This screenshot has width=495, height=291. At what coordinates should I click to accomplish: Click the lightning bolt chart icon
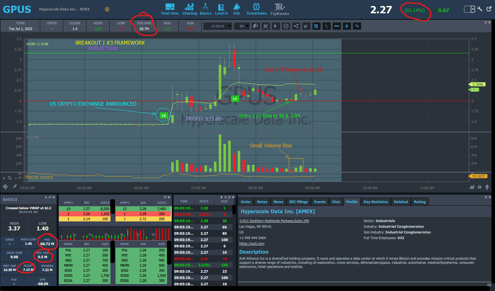click(x=275, y=26)
